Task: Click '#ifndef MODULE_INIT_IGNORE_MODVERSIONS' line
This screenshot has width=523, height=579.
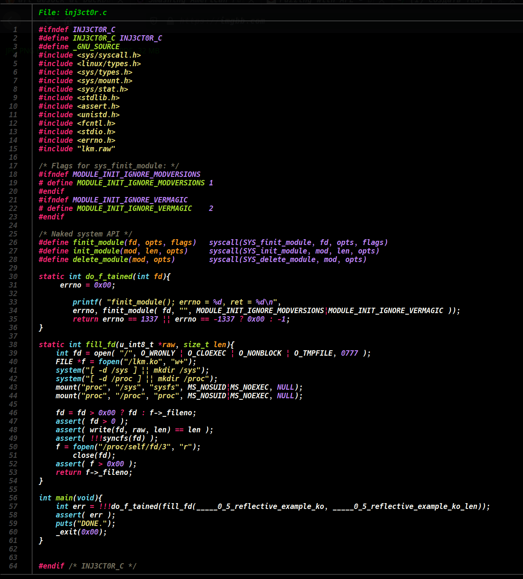Action: click(x=120, y=174)
